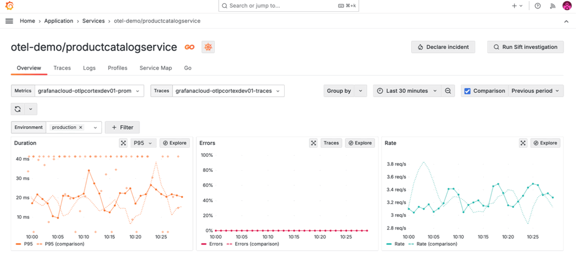This screenshot has height=254, width=576.
Task: Open the Metrics data source dropdown
Action: coord(89,91)
